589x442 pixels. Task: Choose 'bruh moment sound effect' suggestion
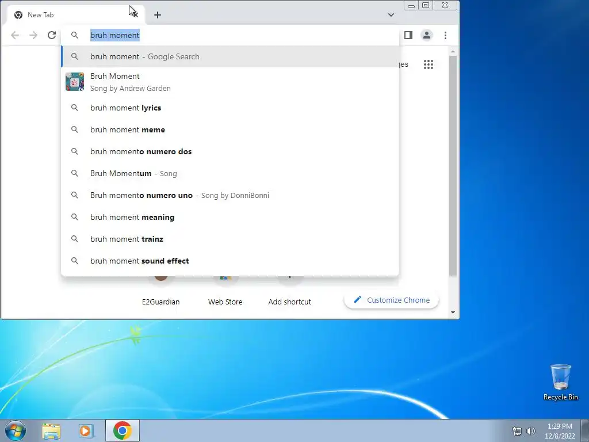click(230, 261)
